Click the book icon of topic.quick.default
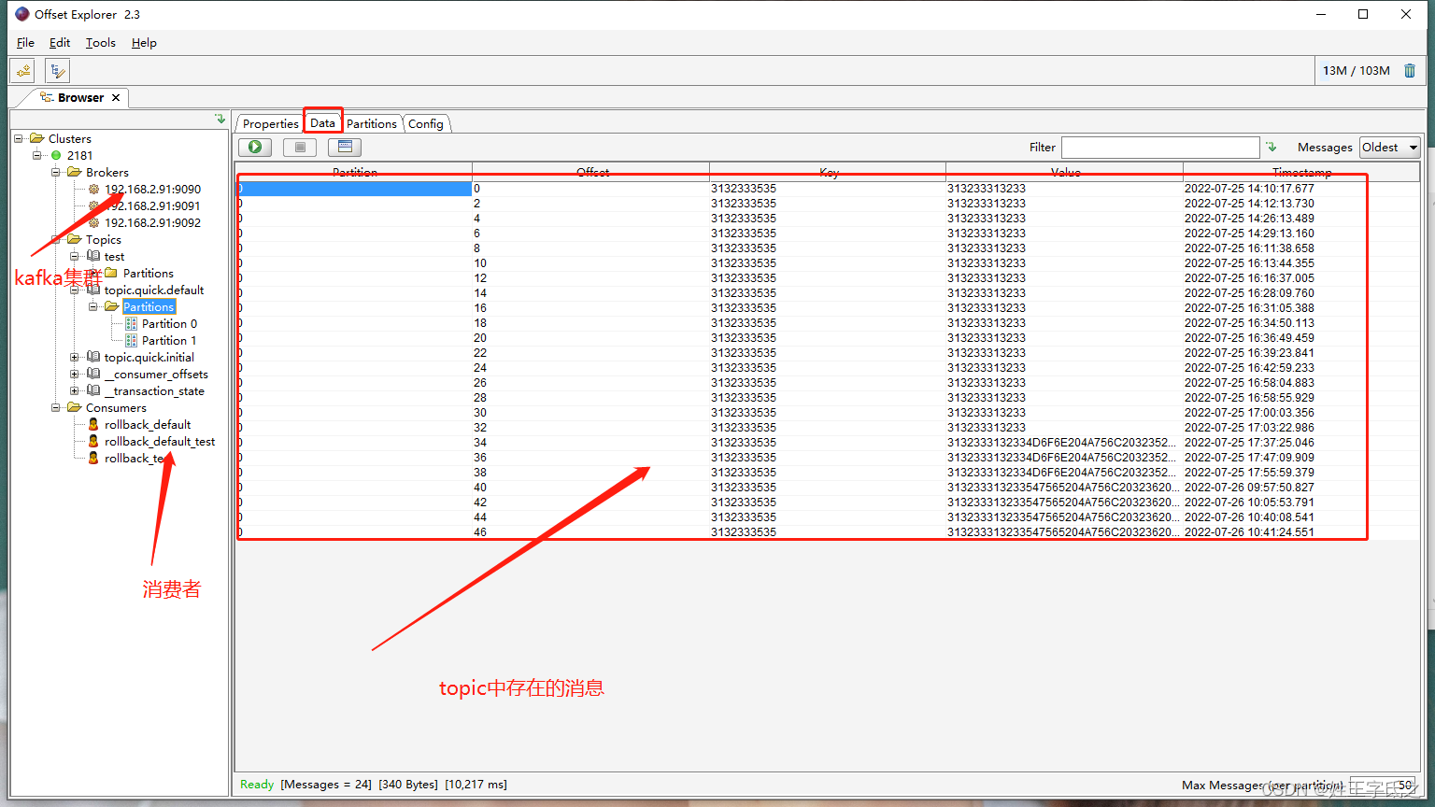The height and width of the screenshot is (807, 1435). click(x=93, y=290)
